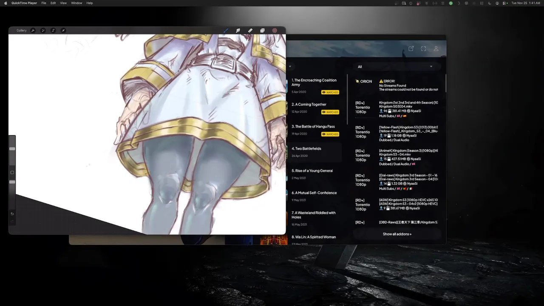544x306 pixels.
Task: Select the Brush tool in Procreate
Action: [x=226, y=31]
